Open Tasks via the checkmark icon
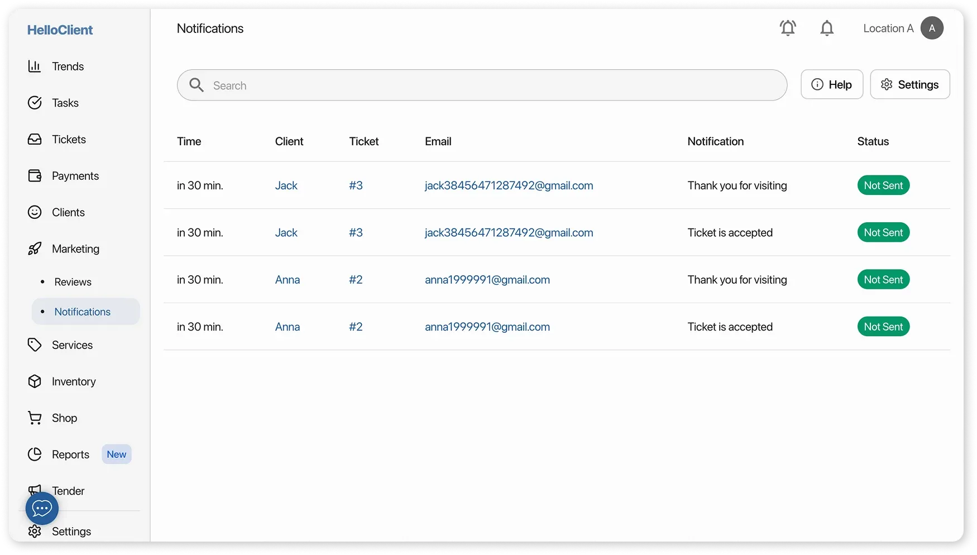 point(35,103)
